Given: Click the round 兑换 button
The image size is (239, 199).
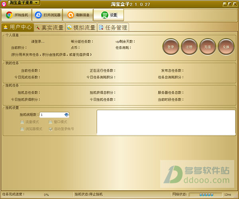Looking at the screenshot, I should coord(226,47).
